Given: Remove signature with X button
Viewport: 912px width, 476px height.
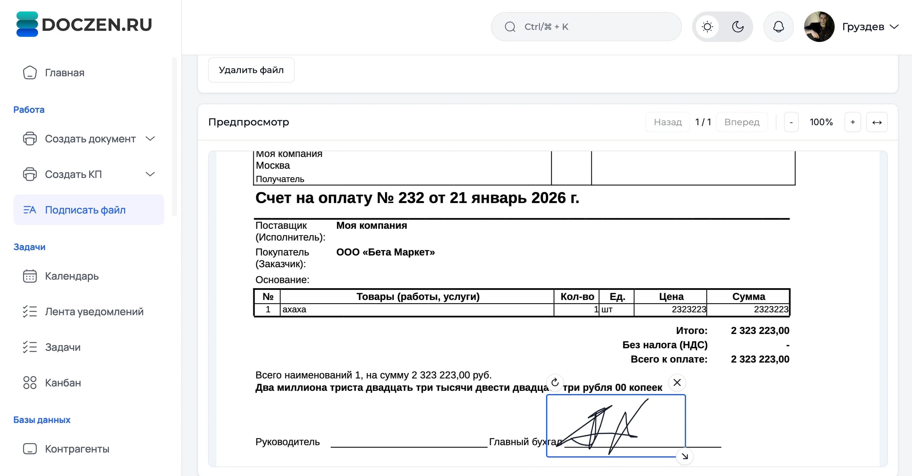Looking at the screenshot, I should [677, 382].
